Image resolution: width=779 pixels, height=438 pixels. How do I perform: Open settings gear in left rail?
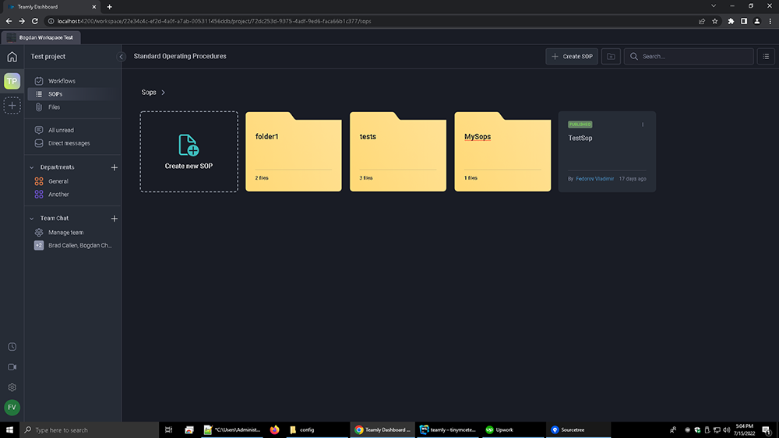(12, 387)
